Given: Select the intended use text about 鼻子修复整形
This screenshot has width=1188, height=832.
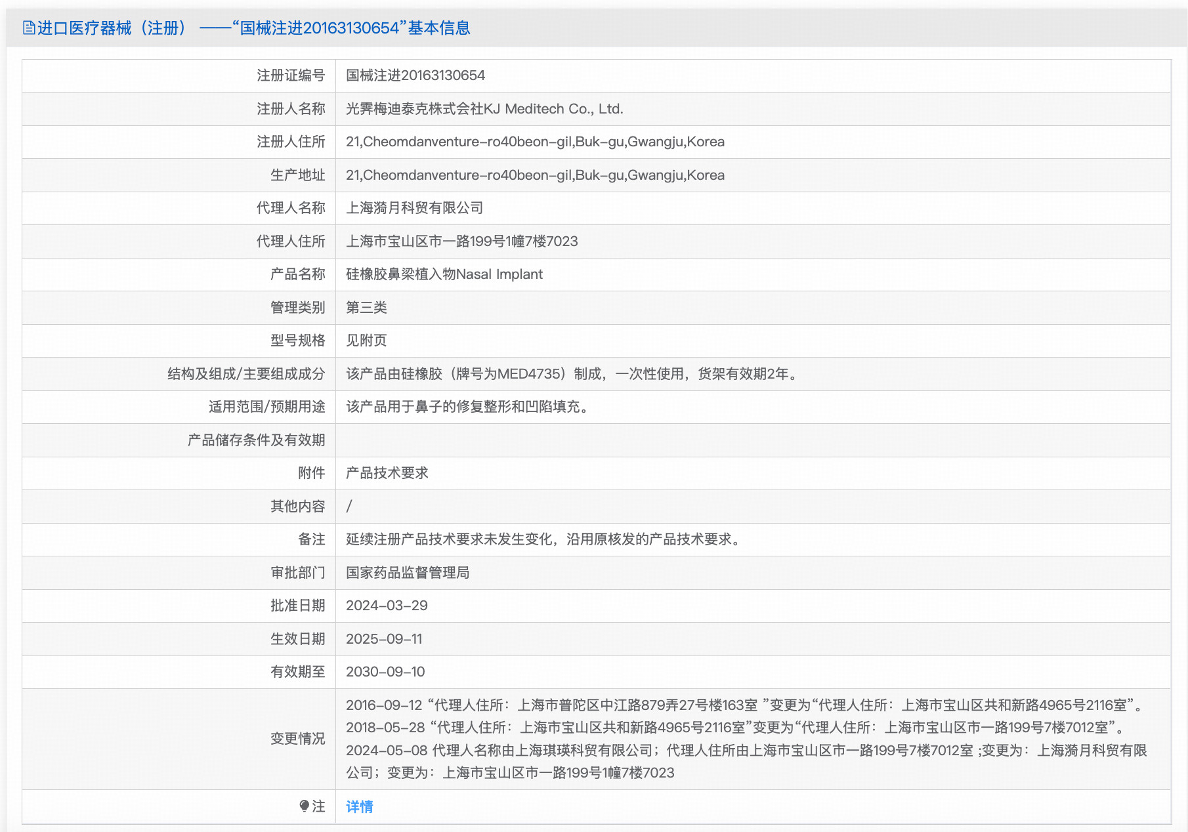Looking at the screenshot, I should pos(467,407).
